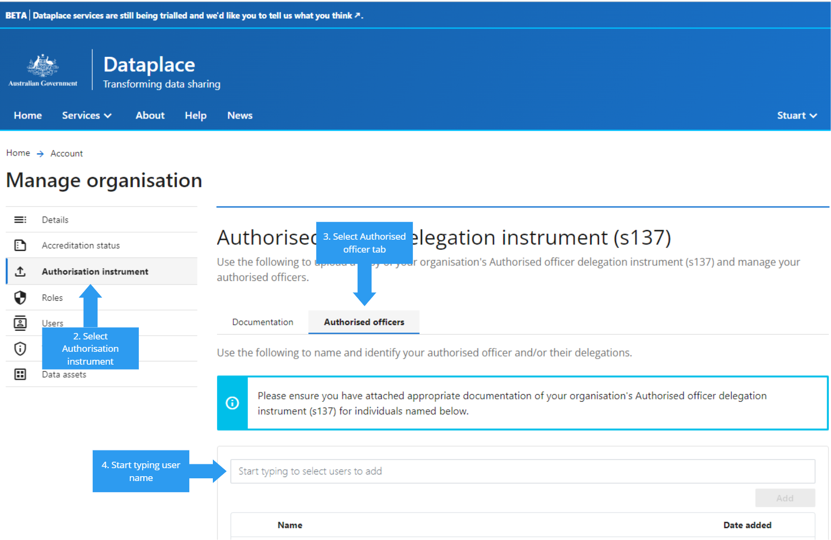Select the Authorised officers tab
Screen dimensions: 831x540
pyautogui.click(x=364, y=322)
